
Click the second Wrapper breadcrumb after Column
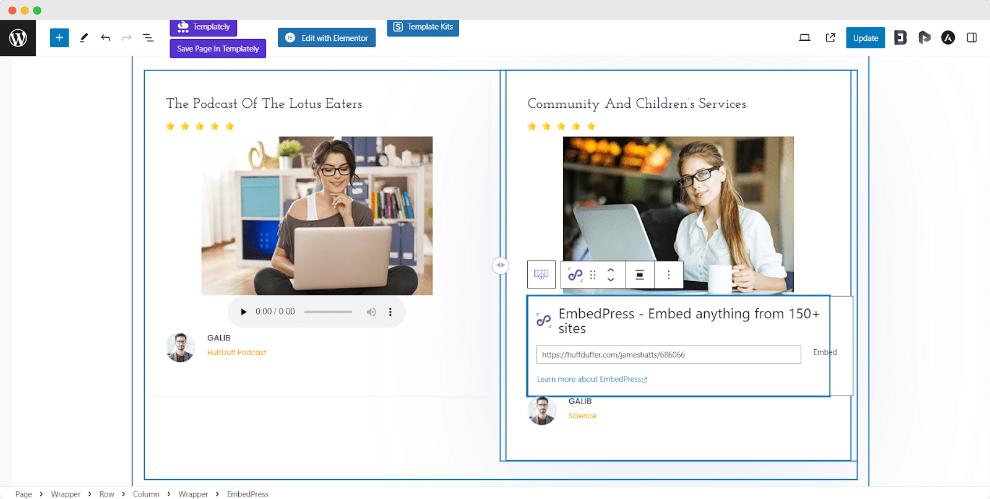point(193,494)
